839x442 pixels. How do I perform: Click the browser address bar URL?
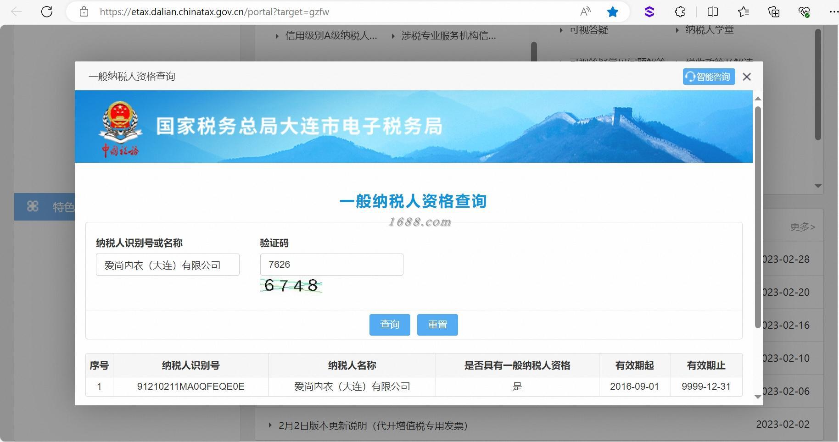(x=214, y=12)
